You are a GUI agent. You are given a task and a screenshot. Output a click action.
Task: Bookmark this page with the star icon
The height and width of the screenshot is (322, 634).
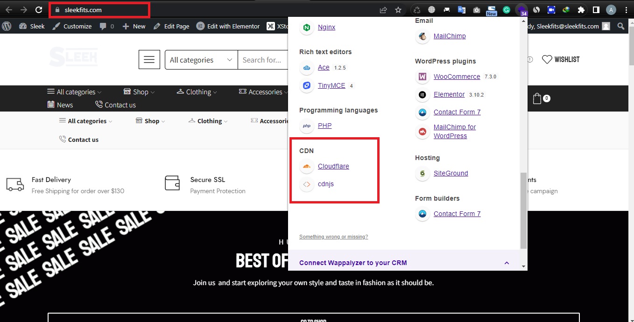[398, 10]
